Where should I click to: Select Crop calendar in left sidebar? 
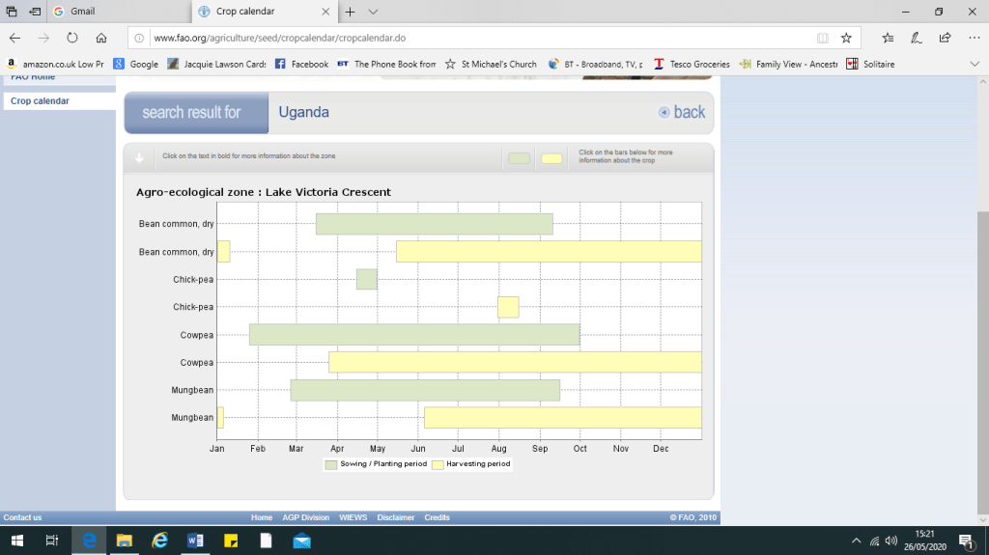(40, 101)
